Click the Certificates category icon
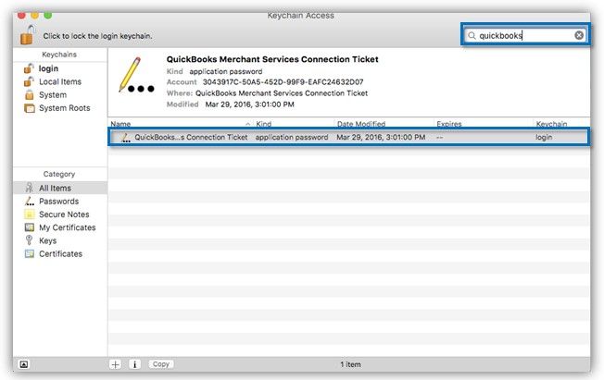The height and width of the screenshot is (380, 604). [x=30, y=254]
